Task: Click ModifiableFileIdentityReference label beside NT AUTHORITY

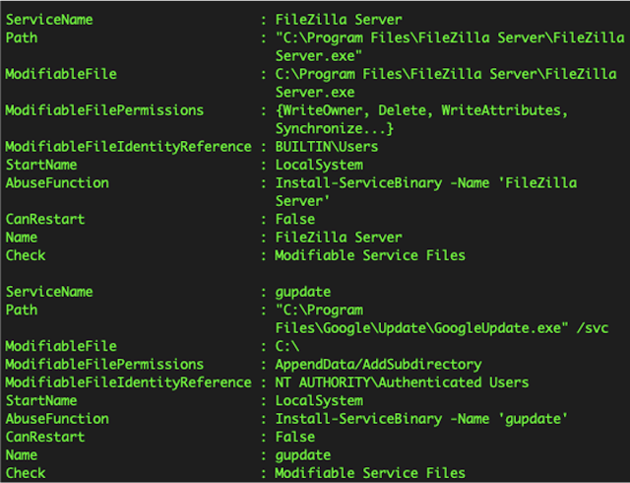Action: (x=129, y=382)
